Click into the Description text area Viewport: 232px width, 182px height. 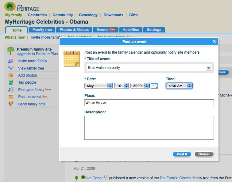coord(149,128)
